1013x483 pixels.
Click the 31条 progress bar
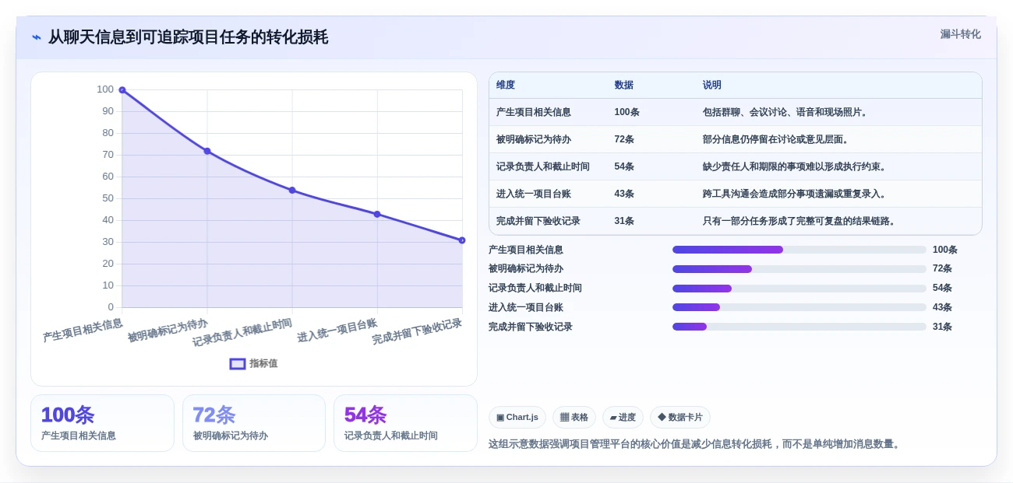(799, 327)
